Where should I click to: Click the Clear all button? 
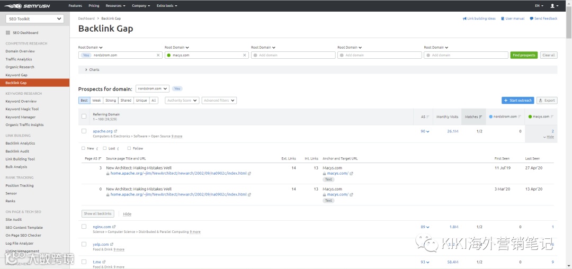point(549,55)
